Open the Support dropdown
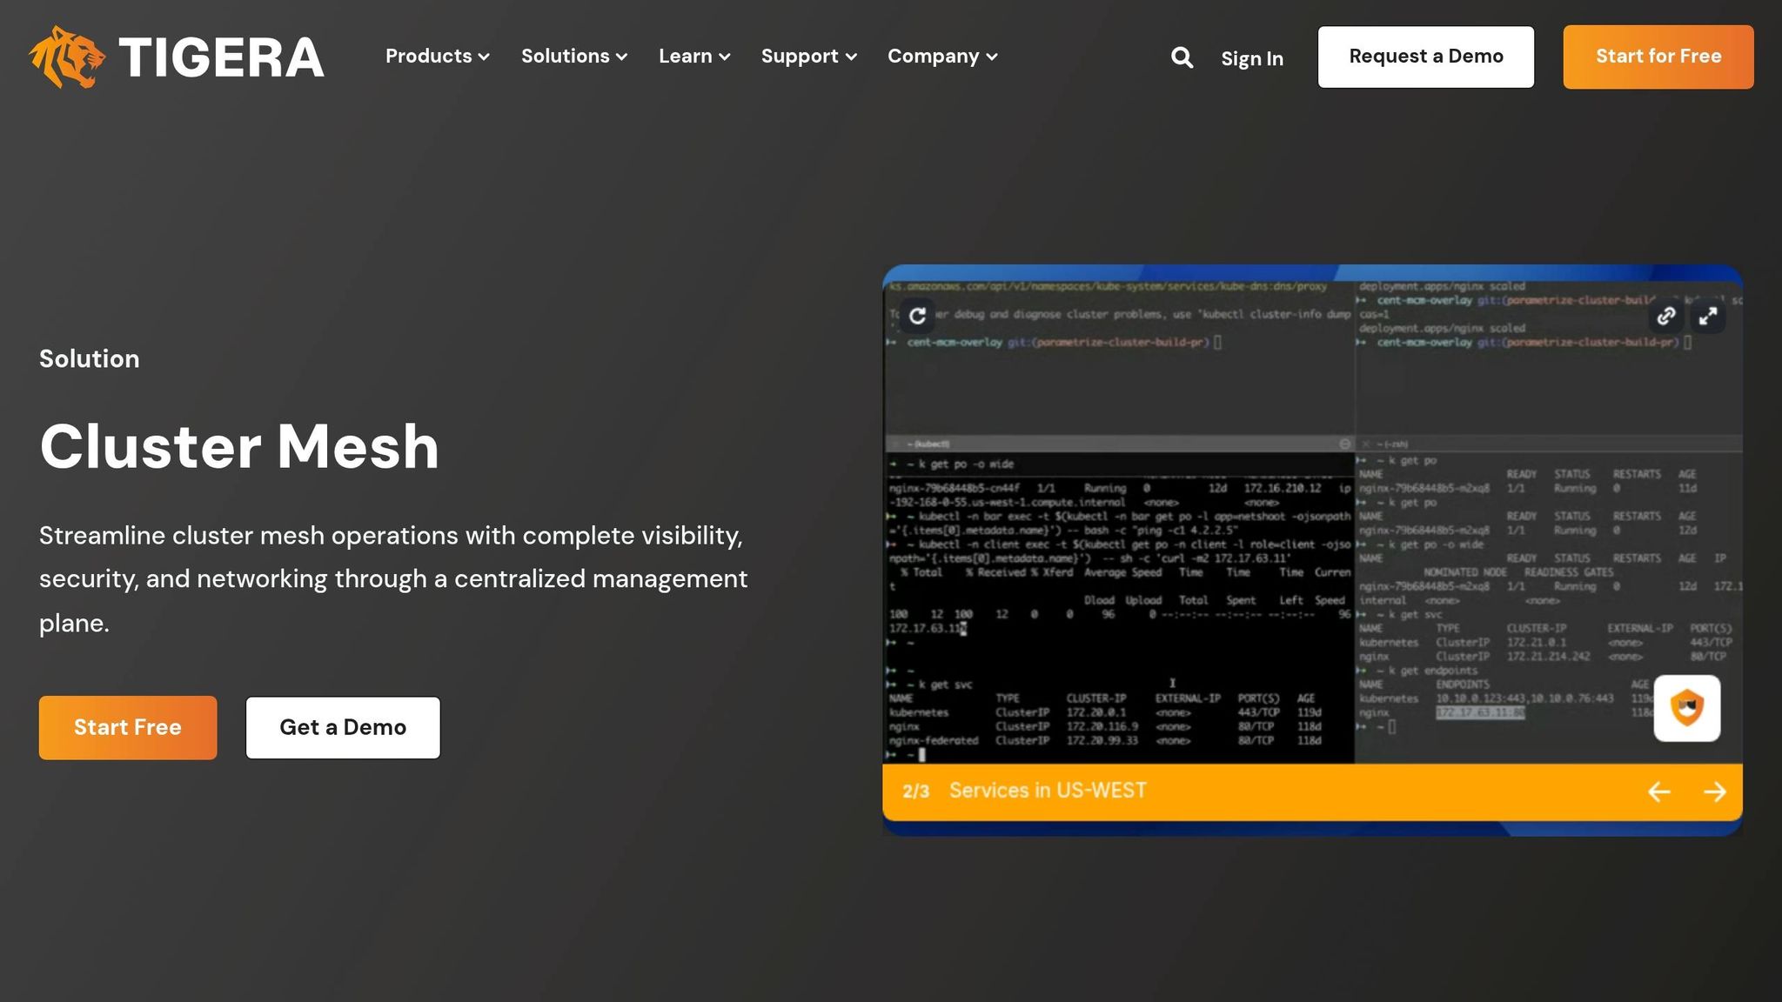This screenshot has width=1782, height=1002. tap(809, 57)
